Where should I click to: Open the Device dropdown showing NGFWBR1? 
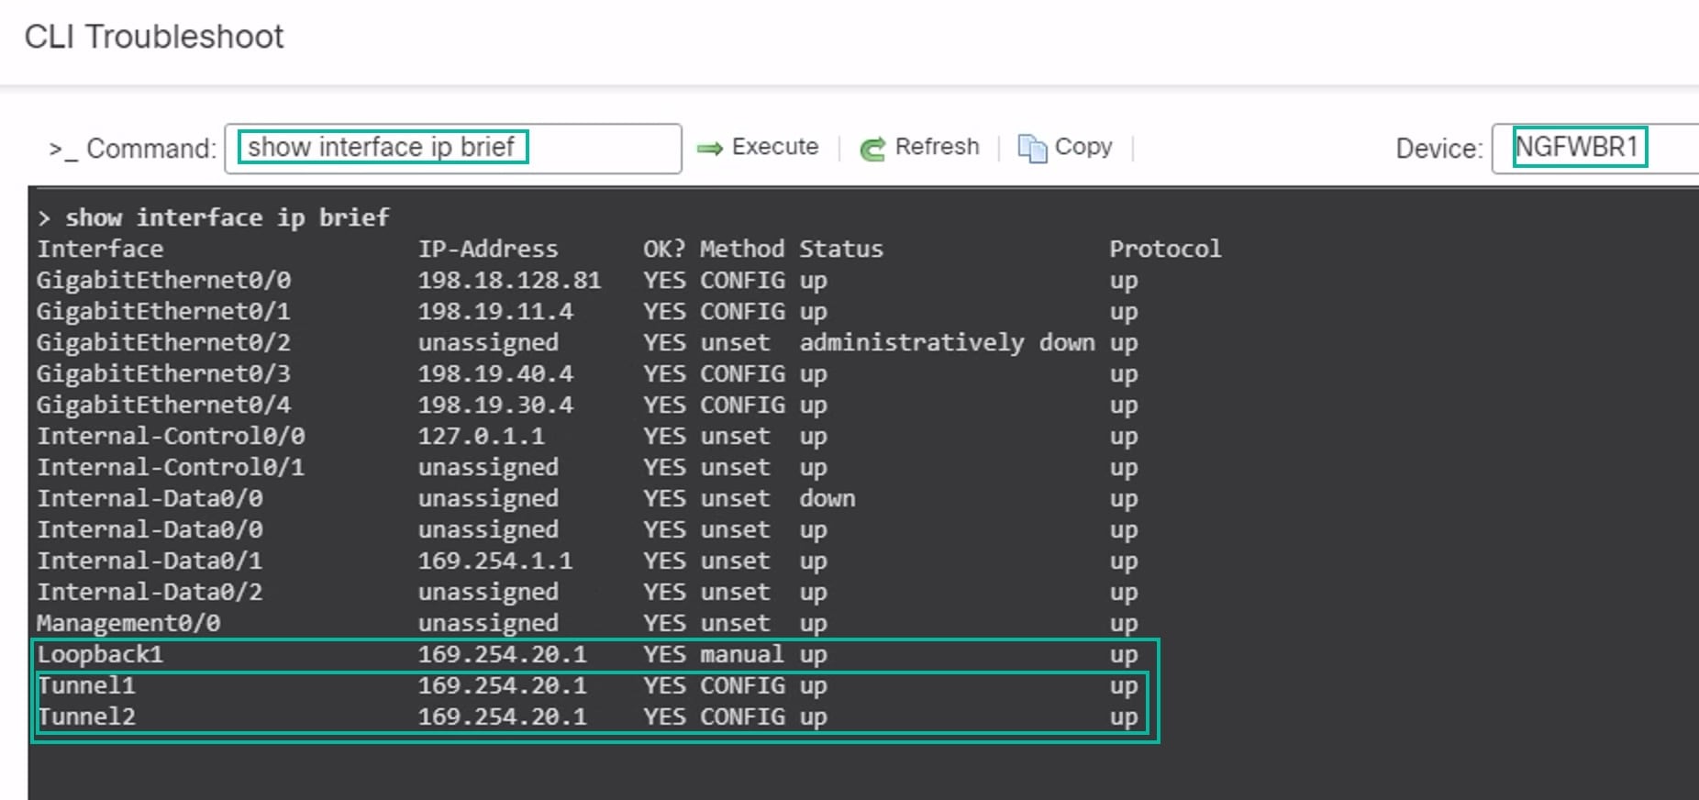click(1595, 148)
